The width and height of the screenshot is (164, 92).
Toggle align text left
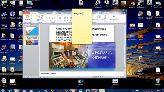(65, 20)
